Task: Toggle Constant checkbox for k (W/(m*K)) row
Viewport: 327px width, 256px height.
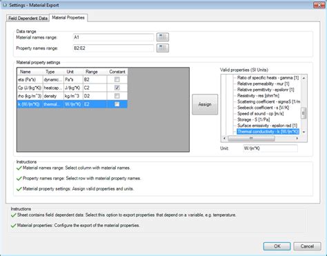Action: pyautogui.click(x=117, y=104)
